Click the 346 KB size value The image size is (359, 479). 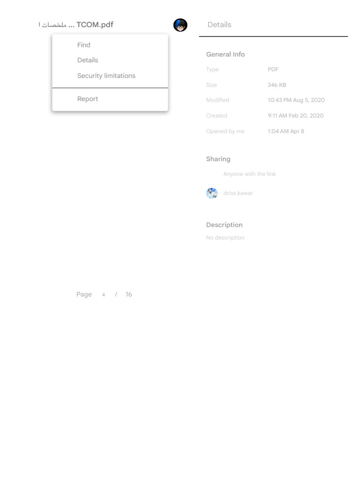pos(277,85)
